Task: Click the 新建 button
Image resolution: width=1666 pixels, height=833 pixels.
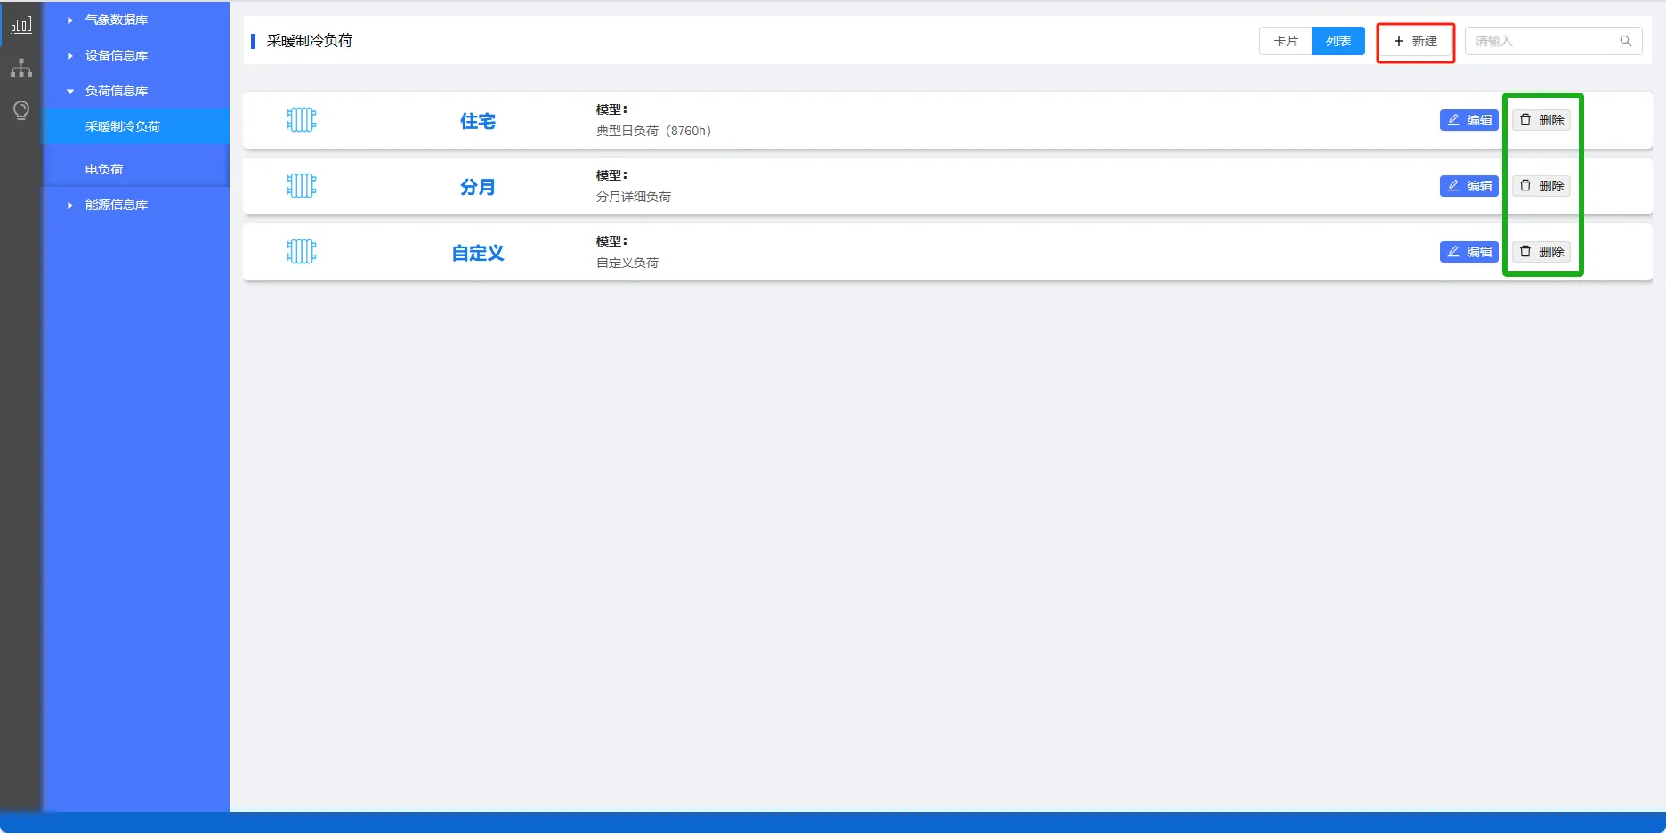Action: click(x=1415, y=41)
